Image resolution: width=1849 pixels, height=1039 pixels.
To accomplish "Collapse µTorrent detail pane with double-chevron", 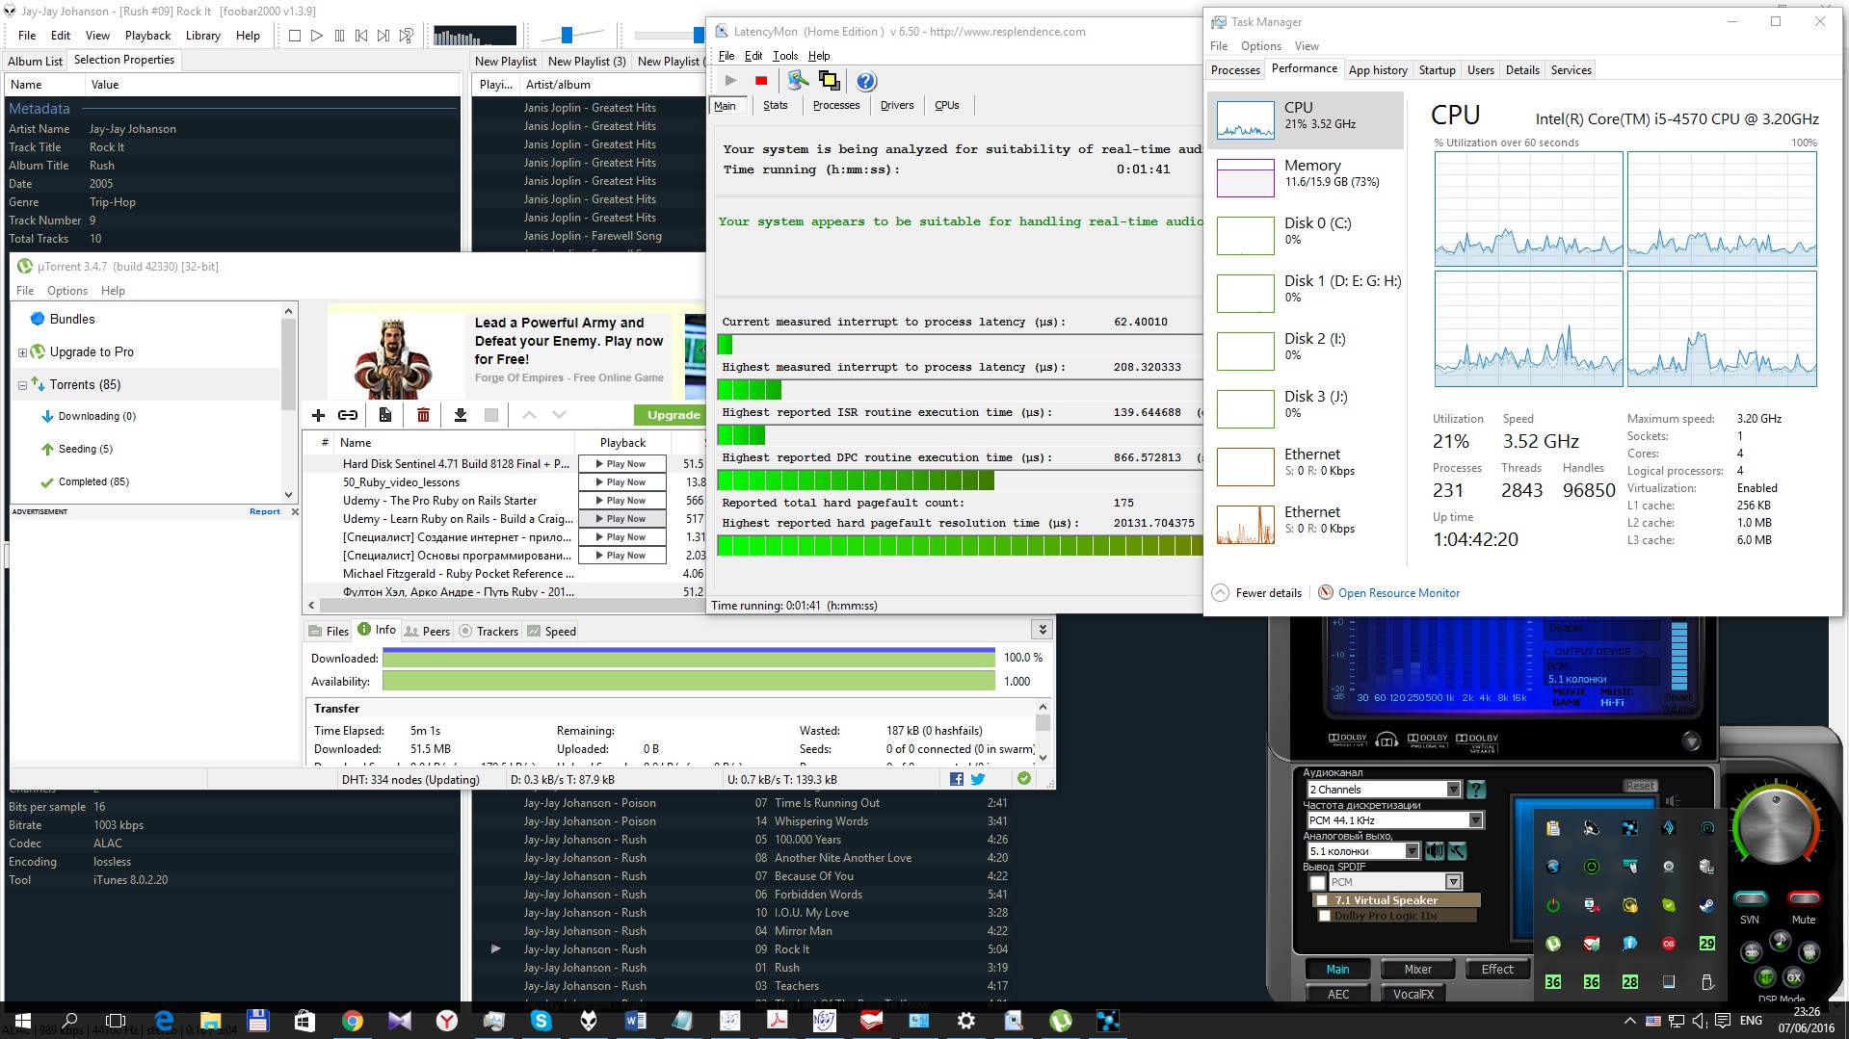I will point(1042,630).
